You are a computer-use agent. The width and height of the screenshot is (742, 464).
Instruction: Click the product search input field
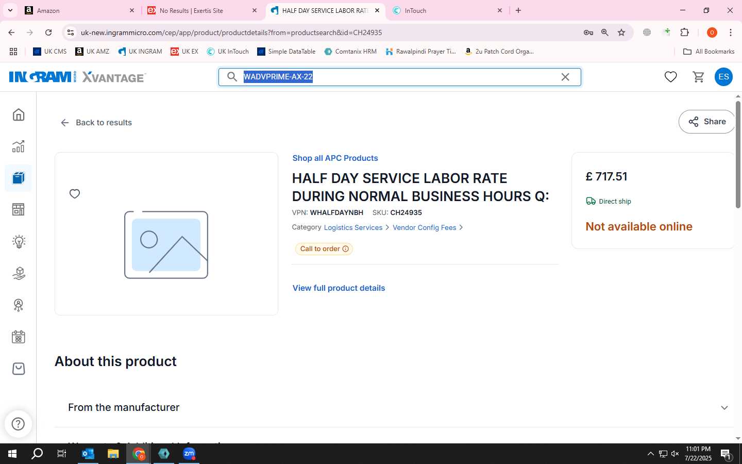point(400,77)
